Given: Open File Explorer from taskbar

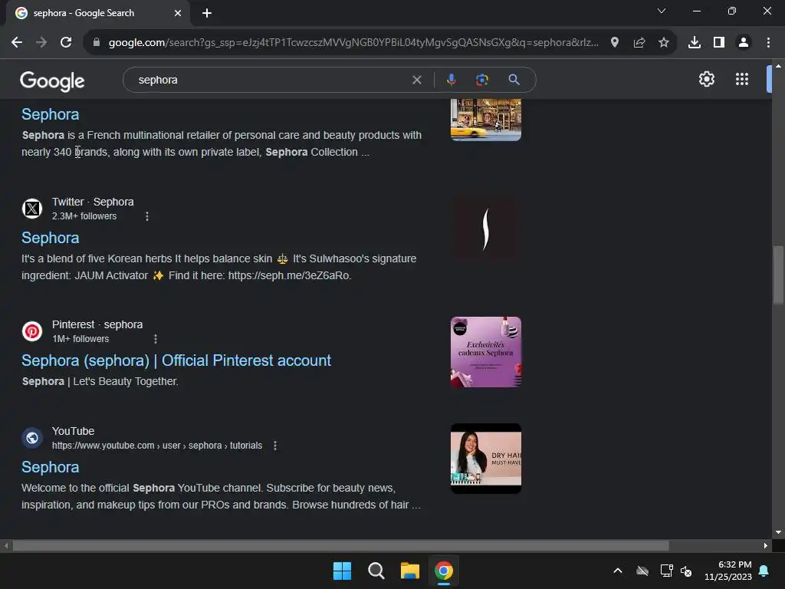Looking at the screenshot, I should click(410, 571).
